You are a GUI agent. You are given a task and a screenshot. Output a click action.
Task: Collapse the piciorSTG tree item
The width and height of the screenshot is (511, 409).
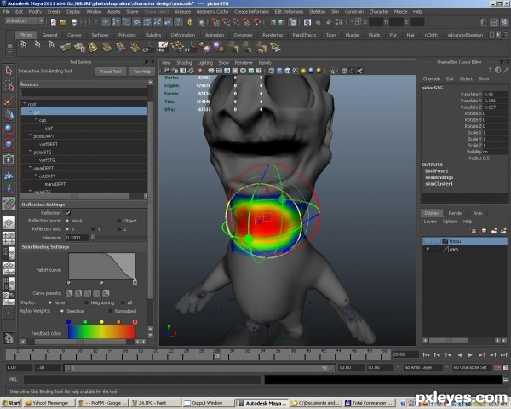(x=30, y=152)
